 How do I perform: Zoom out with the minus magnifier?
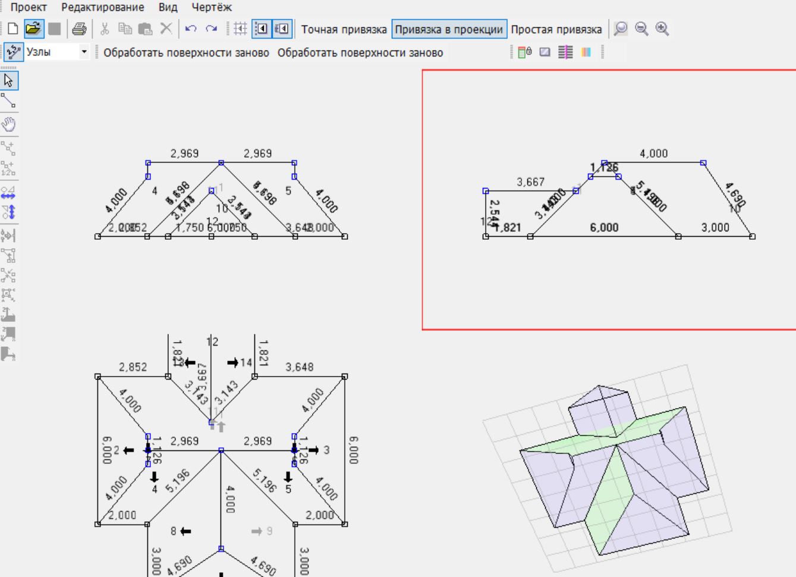(641, 29)
